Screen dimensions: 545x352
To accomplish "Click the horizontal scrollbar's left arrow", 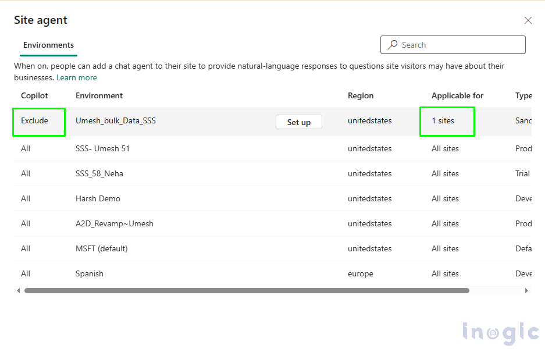I will pos(19,290).
